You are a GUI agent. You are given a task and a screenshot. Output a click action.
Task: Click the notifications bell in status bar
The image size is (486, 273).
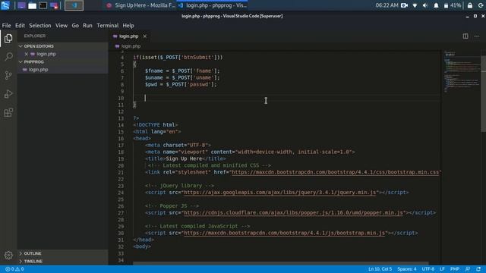pos(478,269)
